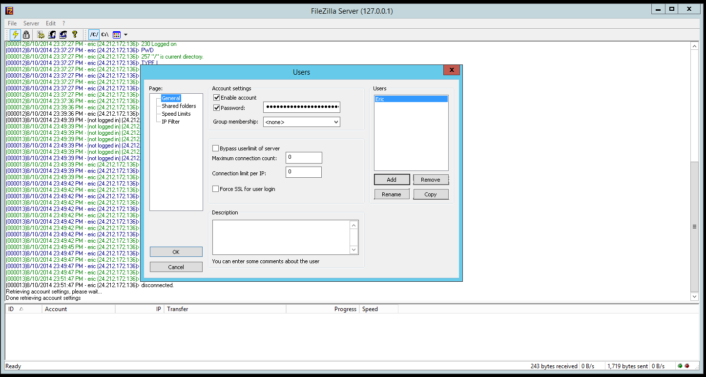Screen dimensions: 706x377
Task: Click the FileZilla logo in title bar
Action: point(9,11)
